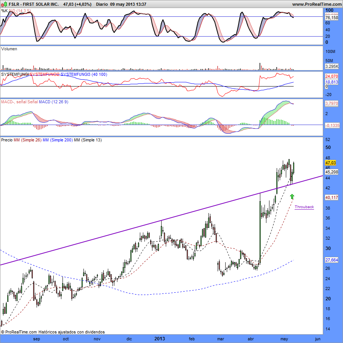This screenshot has width=343, height=343.
Task: Click the -20 SYSTEMFUNGI axis label
Action: 329,95
